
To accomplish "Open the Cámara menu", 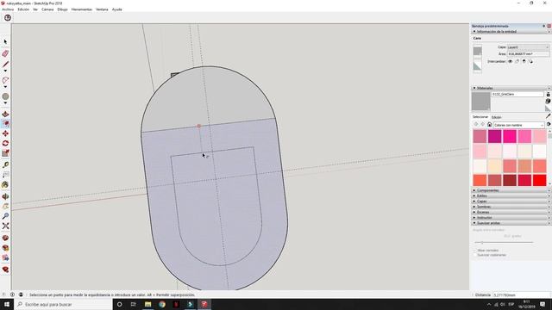I will pos(47,9).
